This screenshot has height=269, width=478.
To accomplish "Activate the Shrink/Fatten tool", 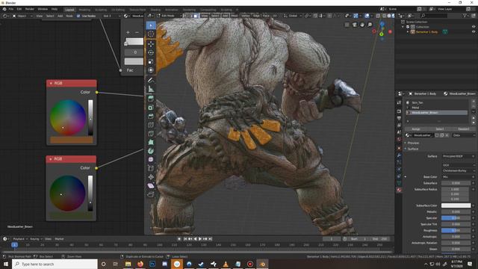I will click(x=151, y=177).
